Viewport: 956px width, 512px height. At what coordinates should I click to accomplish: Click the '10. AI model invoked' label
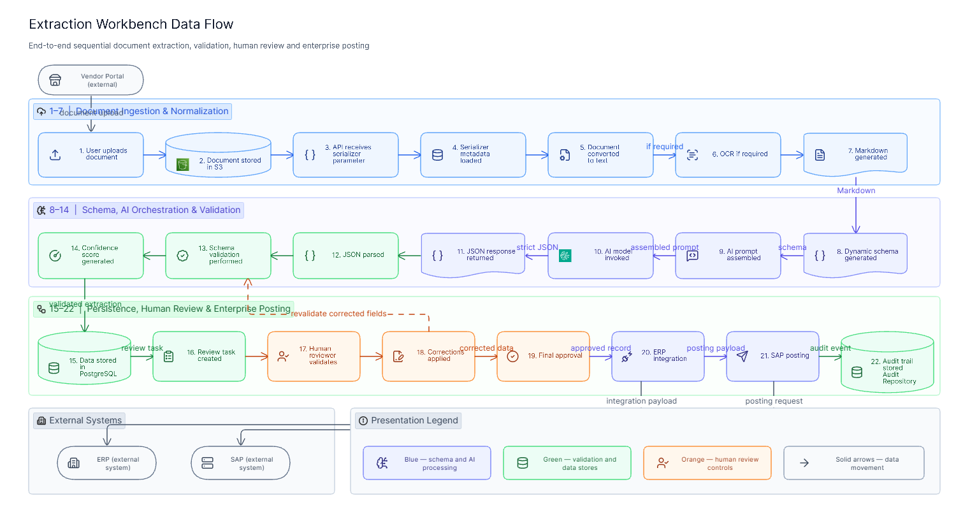coord(612,255)
